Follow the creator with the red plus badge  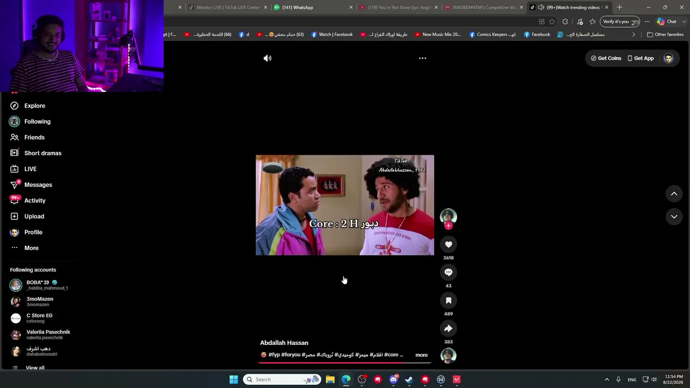pos(448,226)
